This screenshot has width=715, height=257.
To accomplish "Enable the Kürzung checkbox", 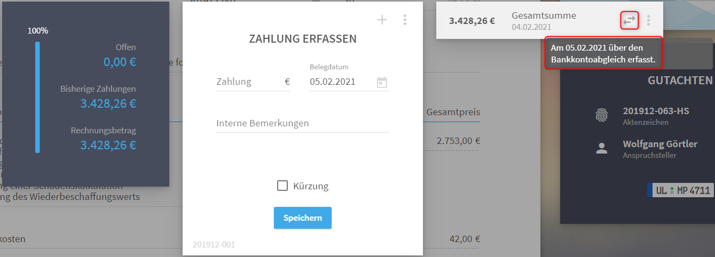I will 282,186.
